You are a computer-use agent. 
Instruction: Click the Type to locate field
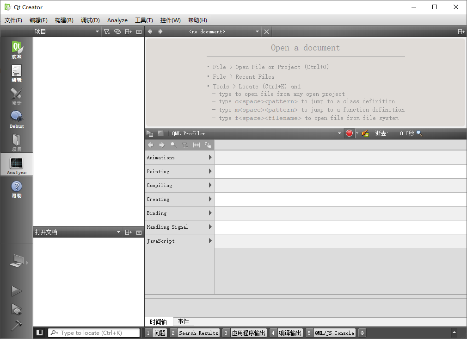click(94, 333)
